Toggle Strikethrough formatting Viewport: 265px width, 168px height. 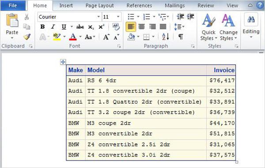(80, 27)
